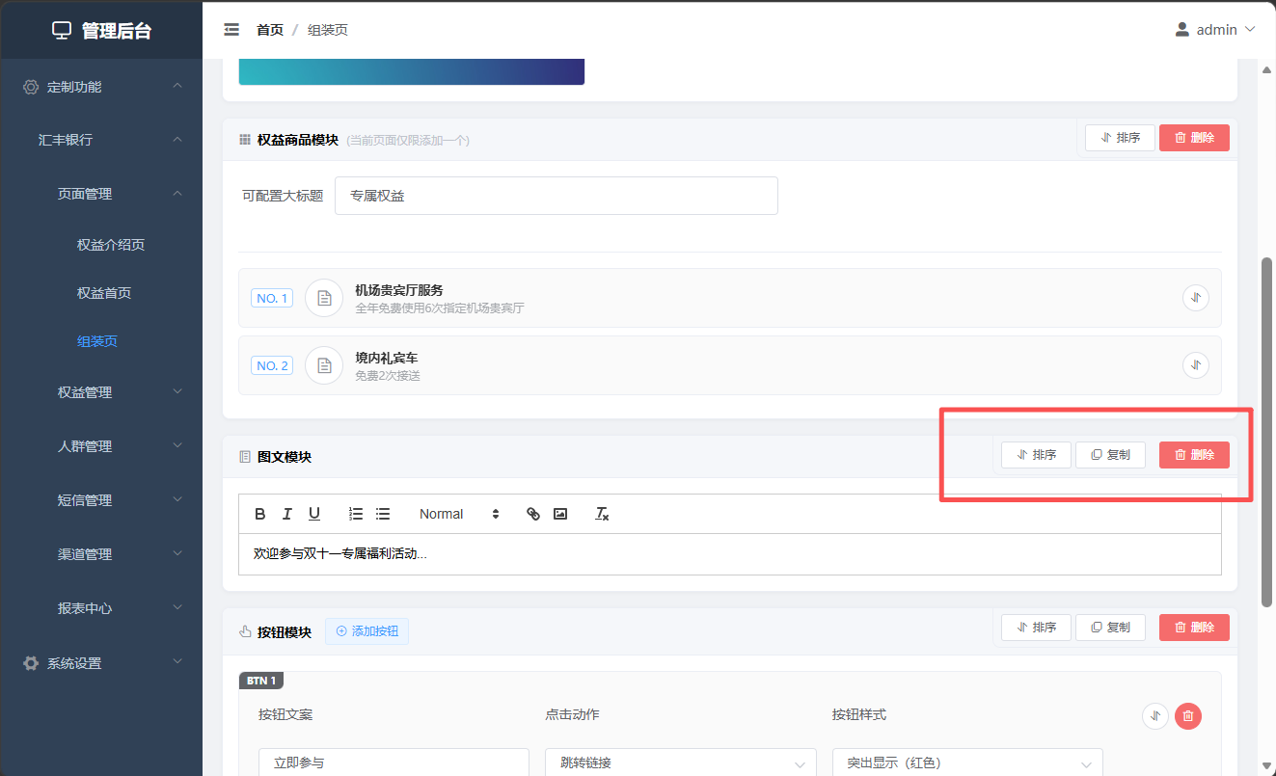Click 排序 button of 权益商品模块
The width and height of the screenshot is (1276, 776).
pos(1120,138)
